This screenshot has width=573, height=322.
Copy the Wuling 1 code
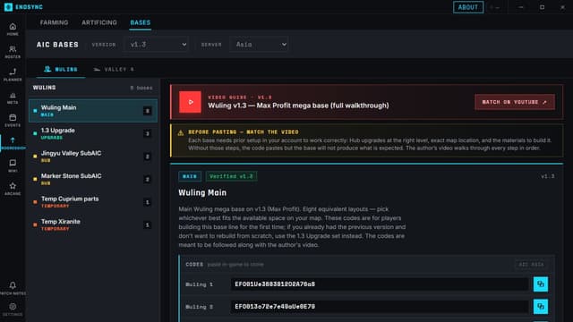541,284
